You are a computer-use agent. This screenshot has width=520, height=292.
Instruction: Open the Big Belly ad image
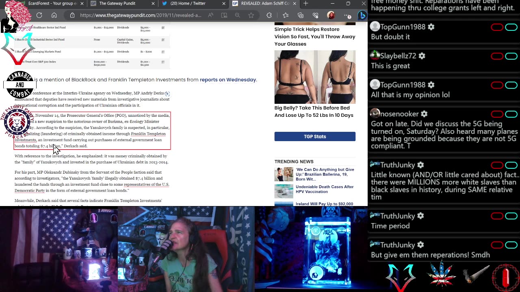pyautogui.click(x=315, y=77)
